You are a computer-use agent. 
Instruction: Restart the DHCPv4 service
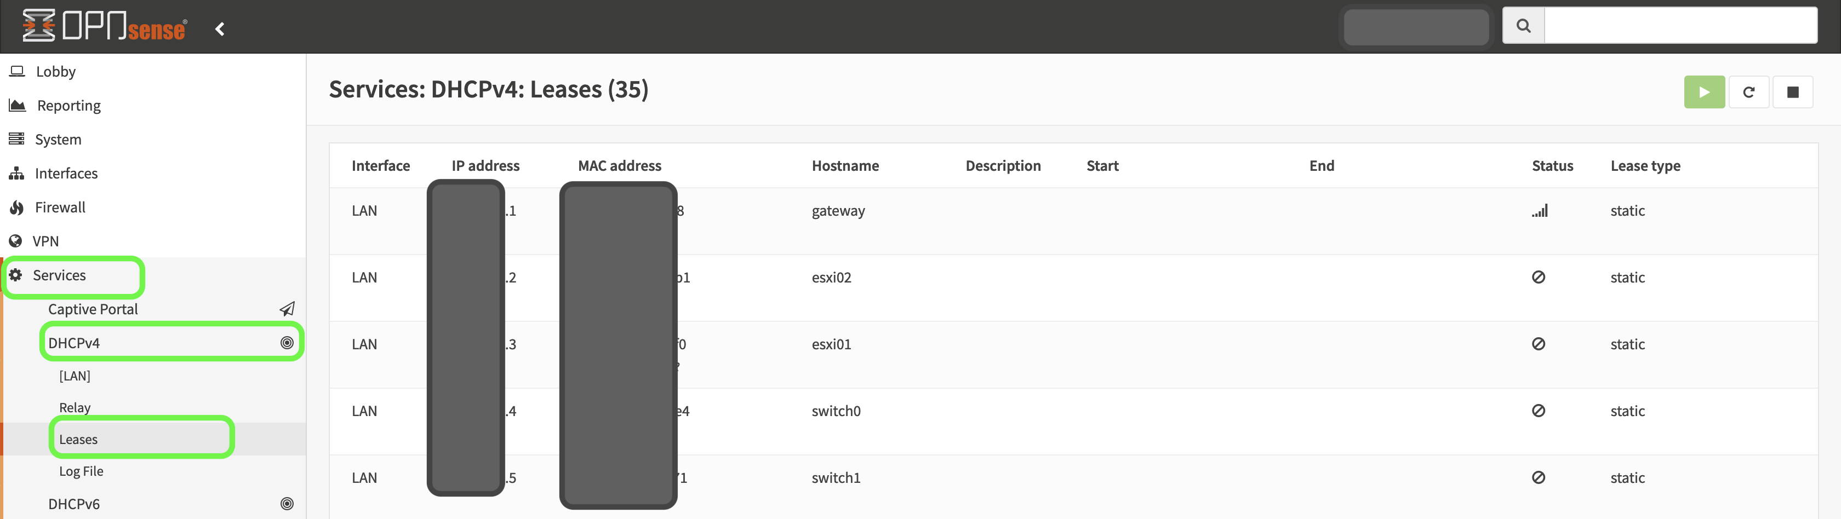1748,92
